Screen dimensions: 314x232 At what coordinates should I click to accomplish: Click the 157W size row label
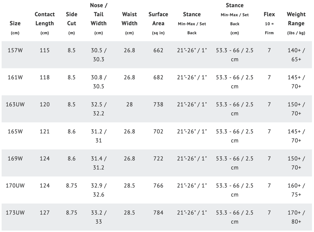coord(15,50)
